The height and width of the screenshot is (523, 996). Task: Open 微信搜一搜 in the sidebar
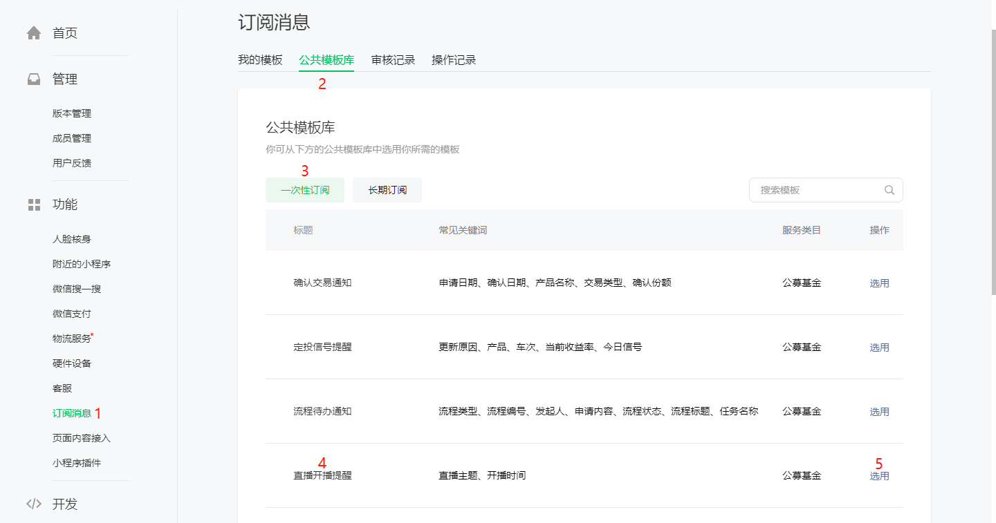(77, 289)
